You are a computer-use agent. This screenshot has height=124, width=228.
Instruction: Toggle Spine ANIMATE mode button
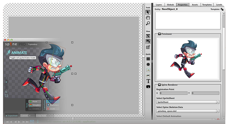(17, 53)
